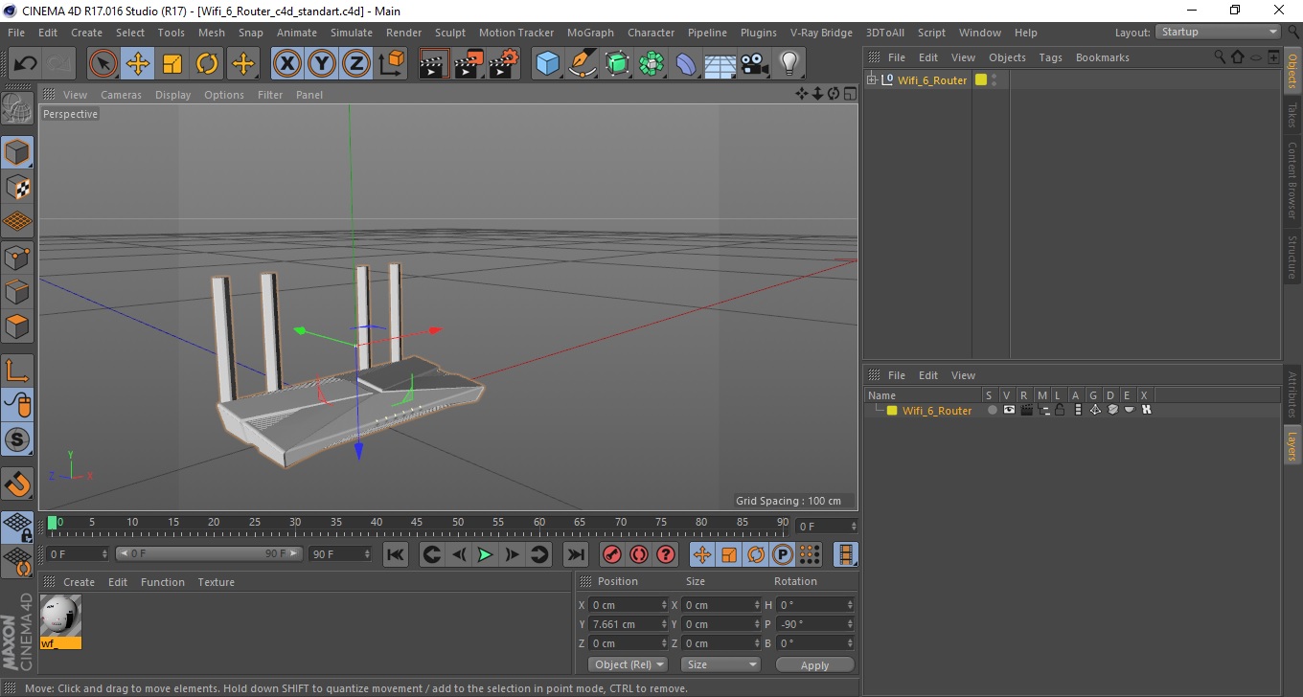Click the timeline end frame 90 F stepper
1303x697 pixels.
(366, 554)
